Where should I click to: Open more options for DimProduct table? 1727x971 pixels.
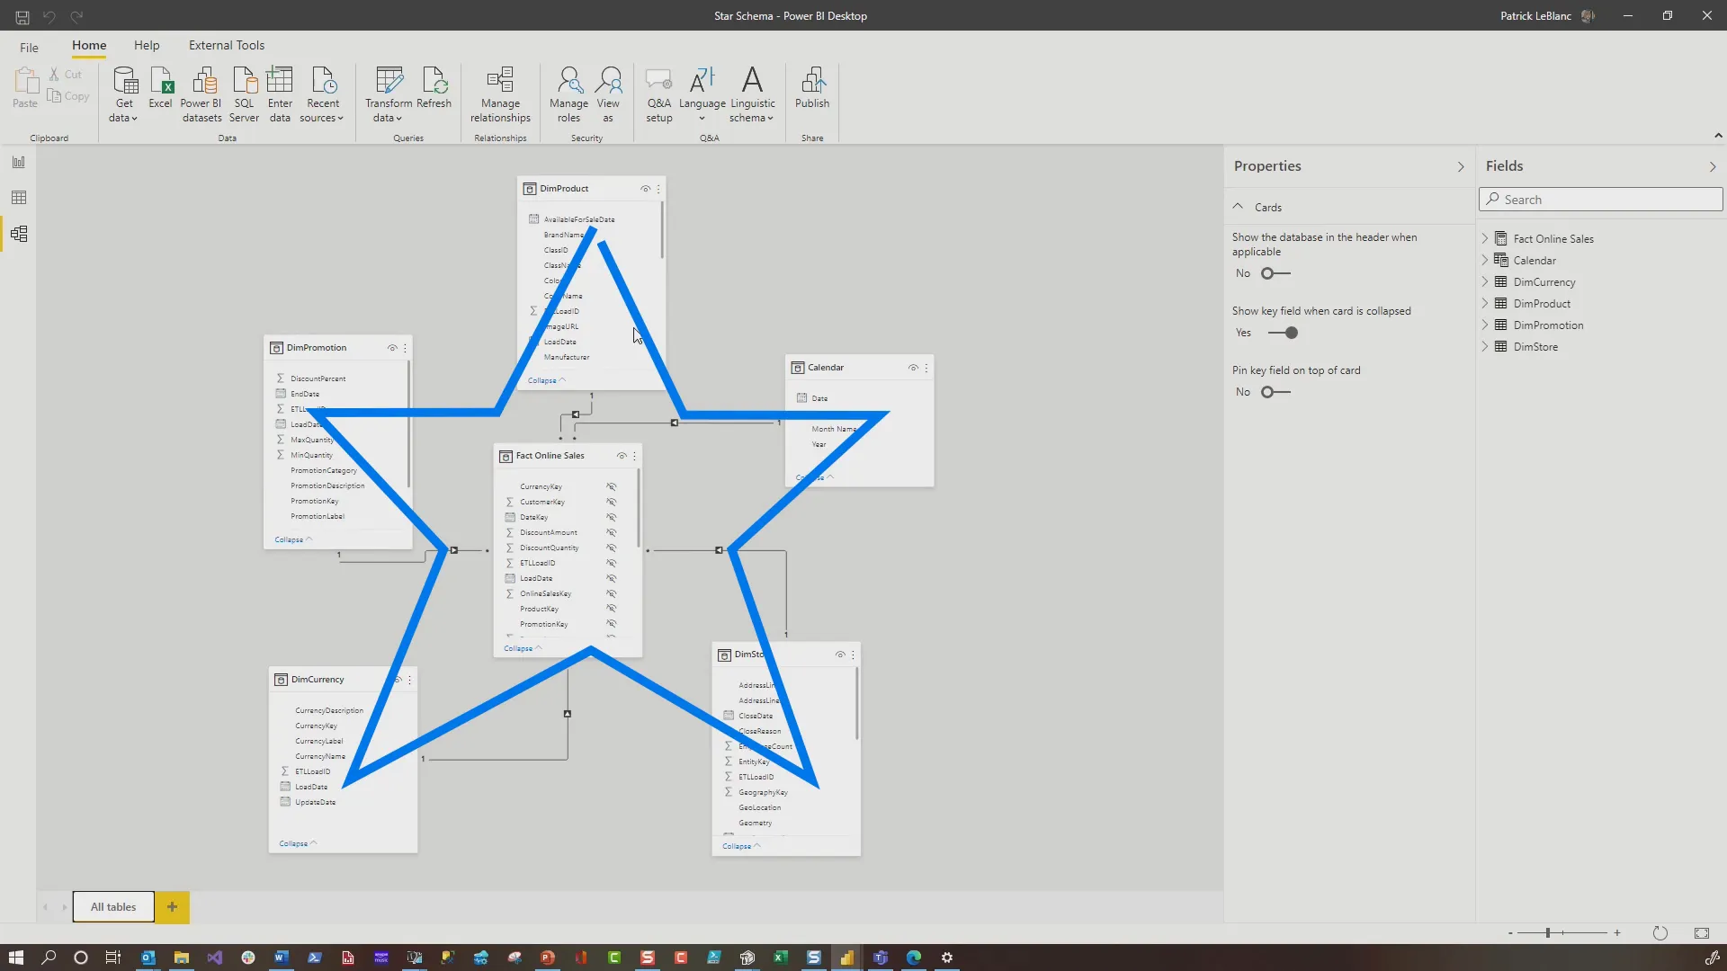pyautogui.click(x=658, y=189)
